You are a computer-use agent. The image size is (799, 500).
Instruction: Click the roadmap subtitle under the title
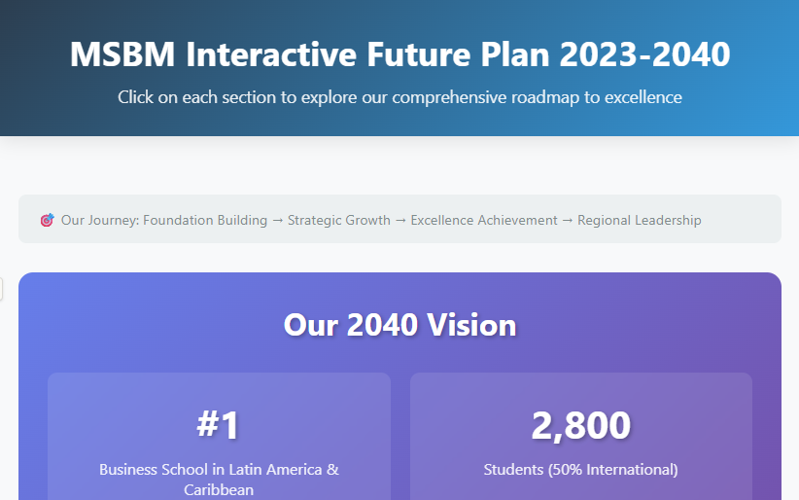[x=399, y=97]
